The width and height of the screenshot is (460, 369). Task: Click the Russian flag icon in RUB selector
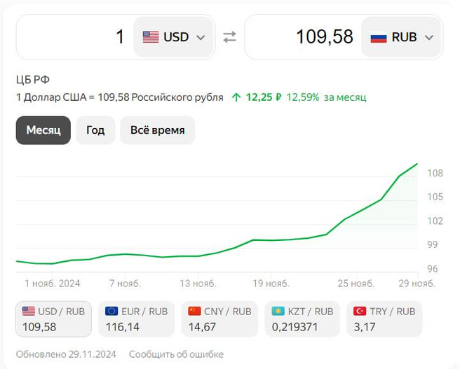point(379,37)
